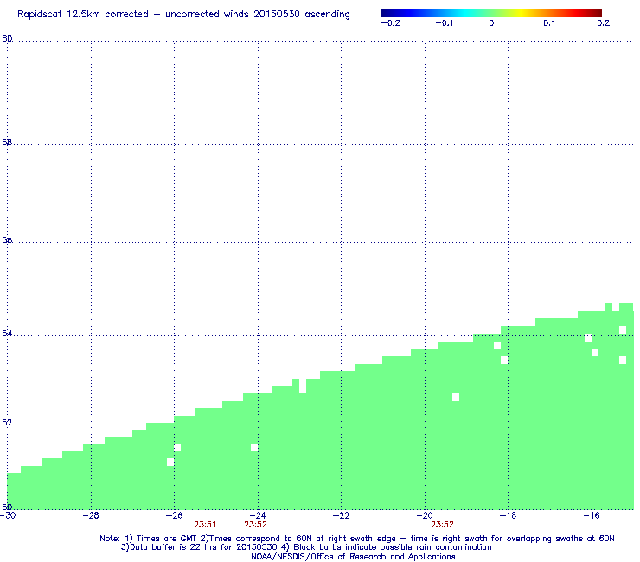The width and height of the screenshot is (640, 562).
Task: Click the latitude 52 axis label
Action: [x=7, y=423]
